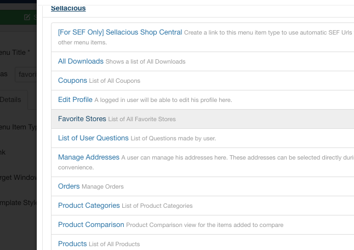Click the Menu Item Type label
The height and width of the screenshot is (250, 354).
click(x=18, y=127)
